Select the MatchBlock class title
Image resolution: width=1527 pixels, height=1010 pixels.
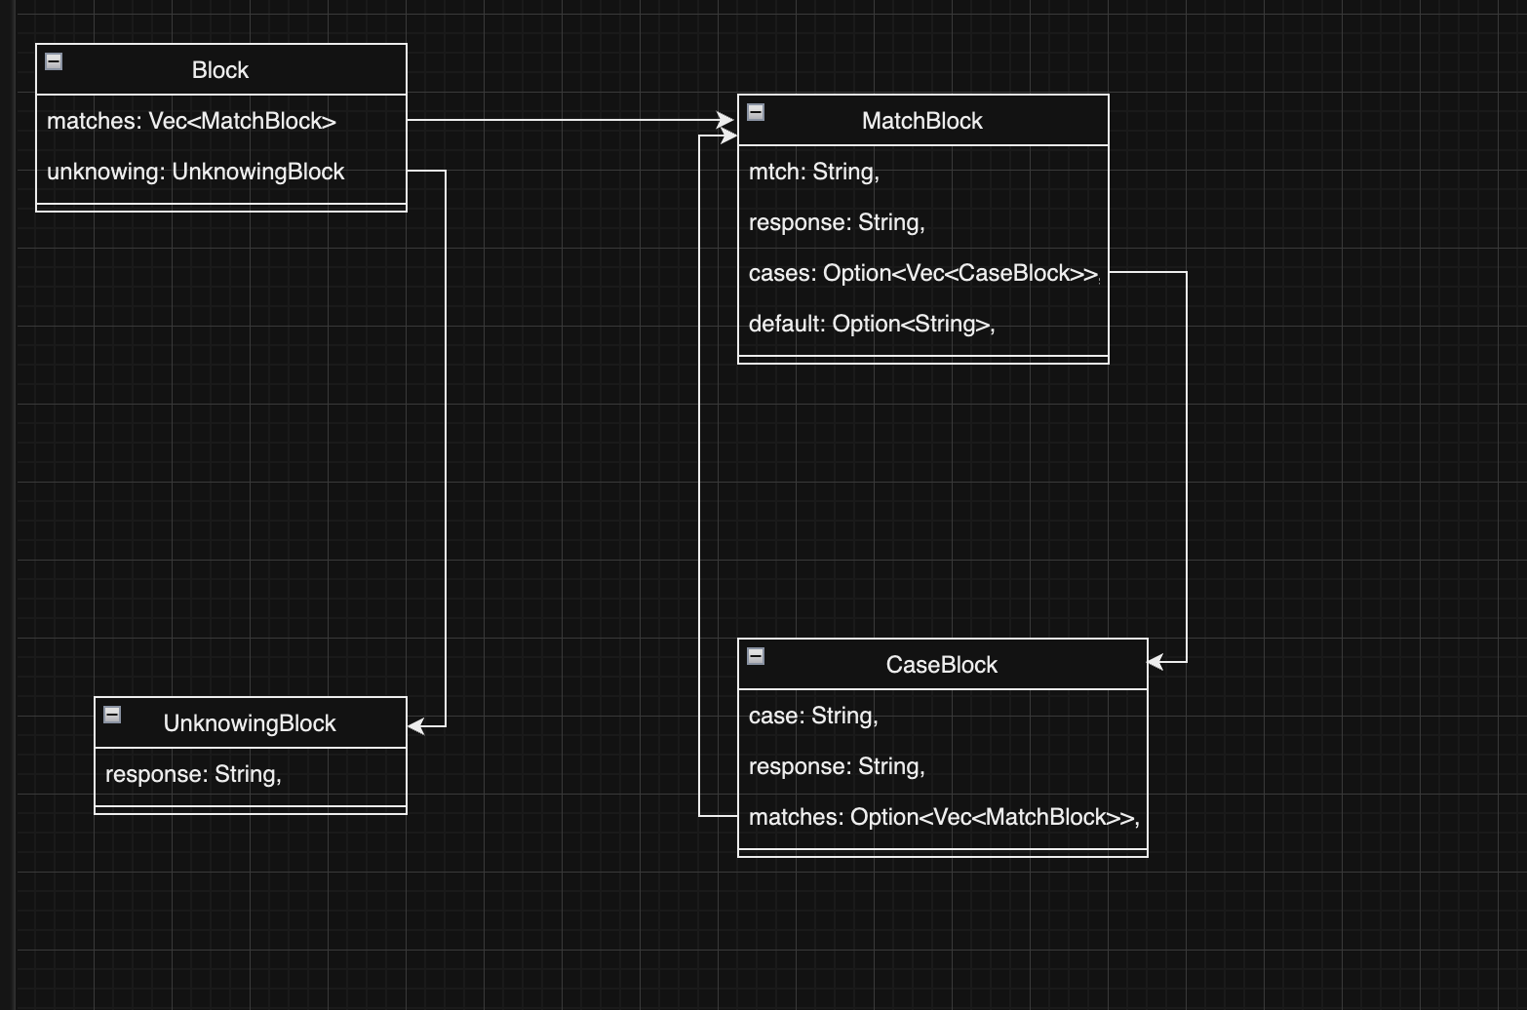pyautogui.click(x=922, y=121)
